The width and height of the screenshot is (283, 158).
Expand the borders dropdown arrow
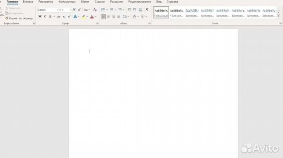pos(146,17)
